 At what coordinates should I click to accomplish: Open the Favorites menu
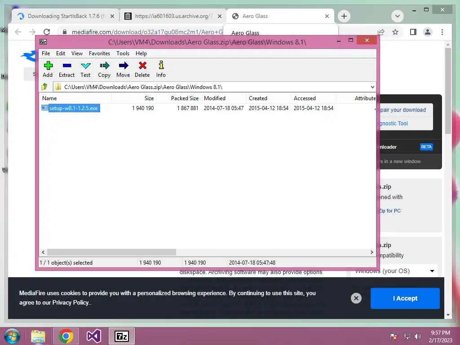coord(99,53)
